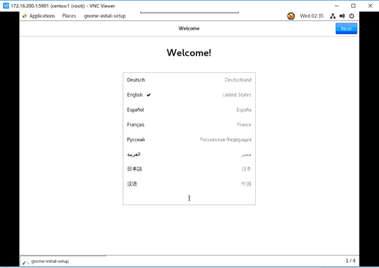Click the Next button
This screenshot has height=268, width=379.
click(346, 28)
